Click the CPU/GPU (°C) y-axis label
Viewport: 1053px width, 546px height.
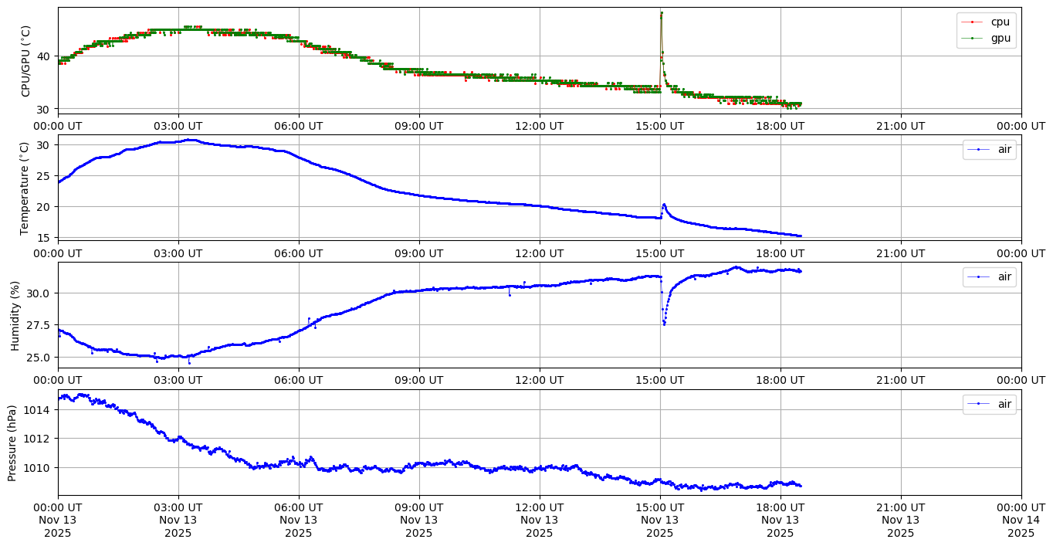coord(25,61)
